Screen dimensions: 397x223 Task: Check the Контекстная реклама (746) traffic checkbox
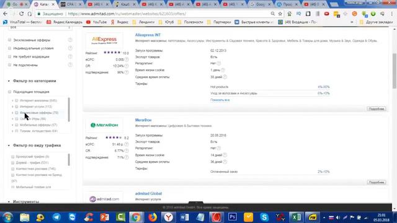point(13,168)
